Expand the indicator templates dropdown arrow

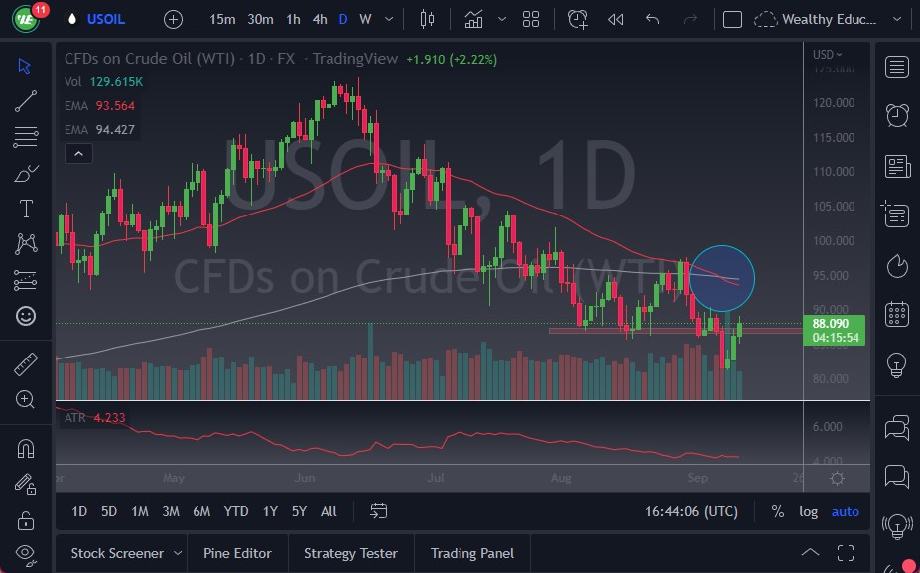pyautogui.click(x=502, y=19)
